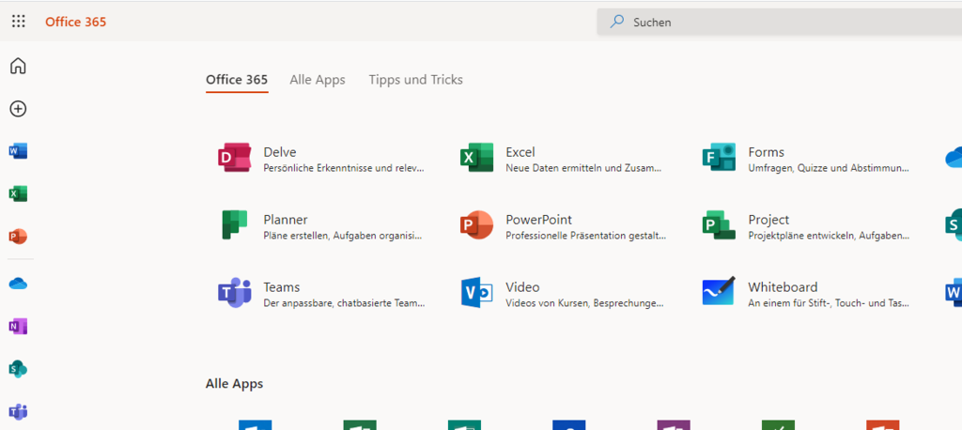Click the 'Pläne erstellen' Planner description
The height and width of the screenshot is (430, 962).
point(343,236)
